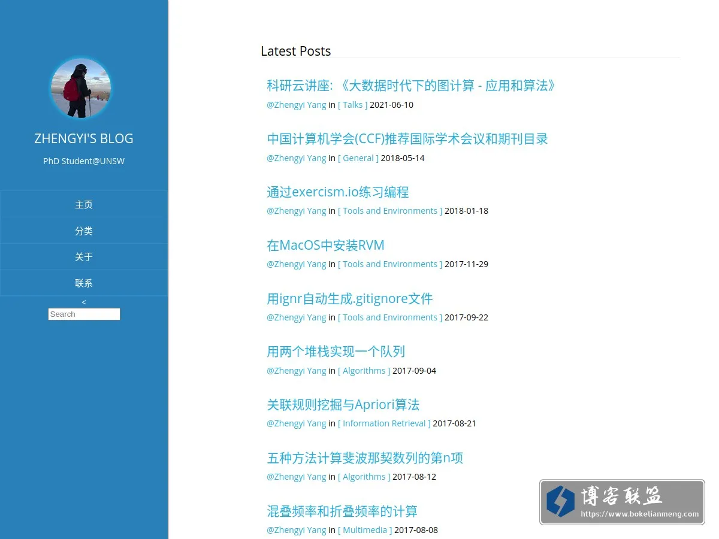Select the [ Information Retrieval ] category link

(x=384, y=423)
